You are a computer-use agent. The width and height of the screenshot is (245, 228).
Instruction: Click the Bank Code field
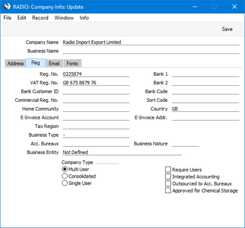click(205, 91)
